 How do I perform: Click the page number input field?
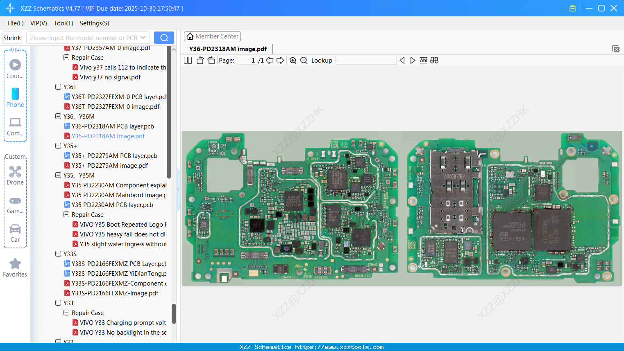point(246,60)
